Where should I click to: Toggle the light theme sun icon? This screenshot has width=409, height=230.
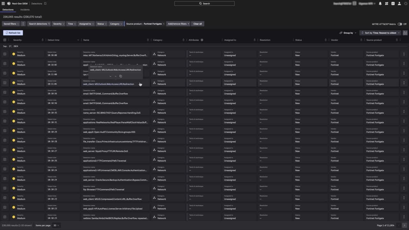click(406, 4)
